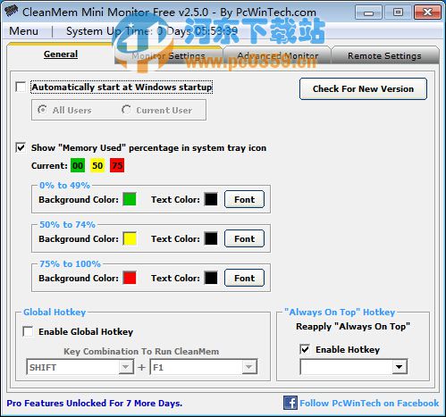446x417 pixels.
Task: Follow PcWinTech on Facebook link
Action: pyautogui.click(x=369, y=403)
